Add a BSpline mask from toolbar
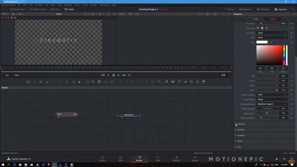 [x=139, y=82]
